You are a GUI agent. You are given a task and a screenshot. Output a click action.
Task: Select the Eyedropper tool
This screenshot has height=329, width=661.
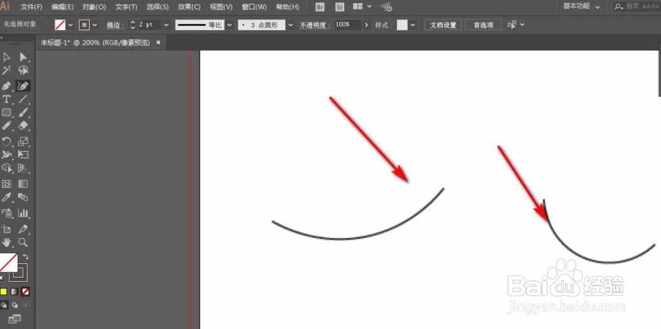point(6,197)
